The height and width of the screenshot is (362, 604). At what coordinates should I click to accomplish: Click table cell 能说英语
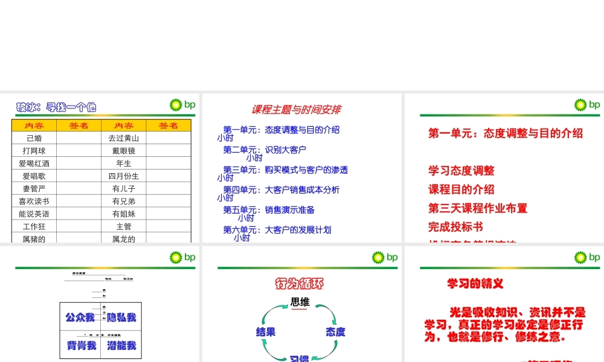[x=34, y=214]
